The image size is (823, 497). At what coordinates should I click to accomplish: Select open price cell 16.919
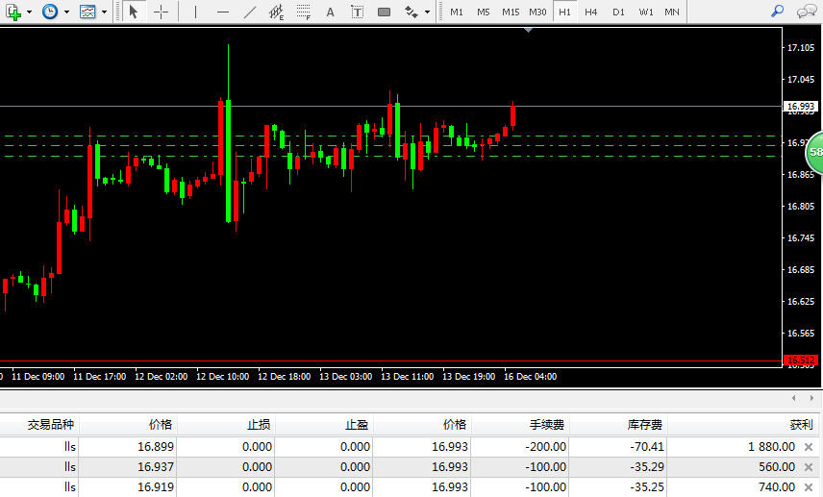pos(156,487)
